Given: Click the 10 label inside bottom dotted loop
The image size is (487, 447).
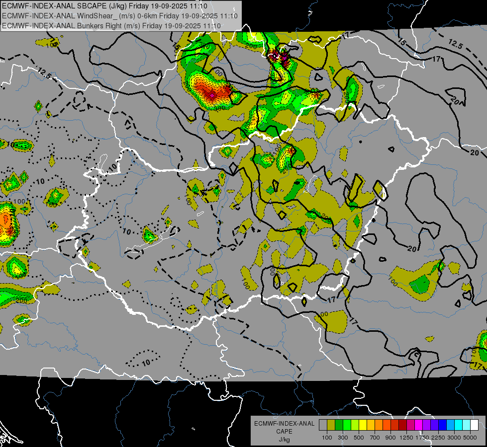Looking at the screenshot, I should click(x=146, y=362).
